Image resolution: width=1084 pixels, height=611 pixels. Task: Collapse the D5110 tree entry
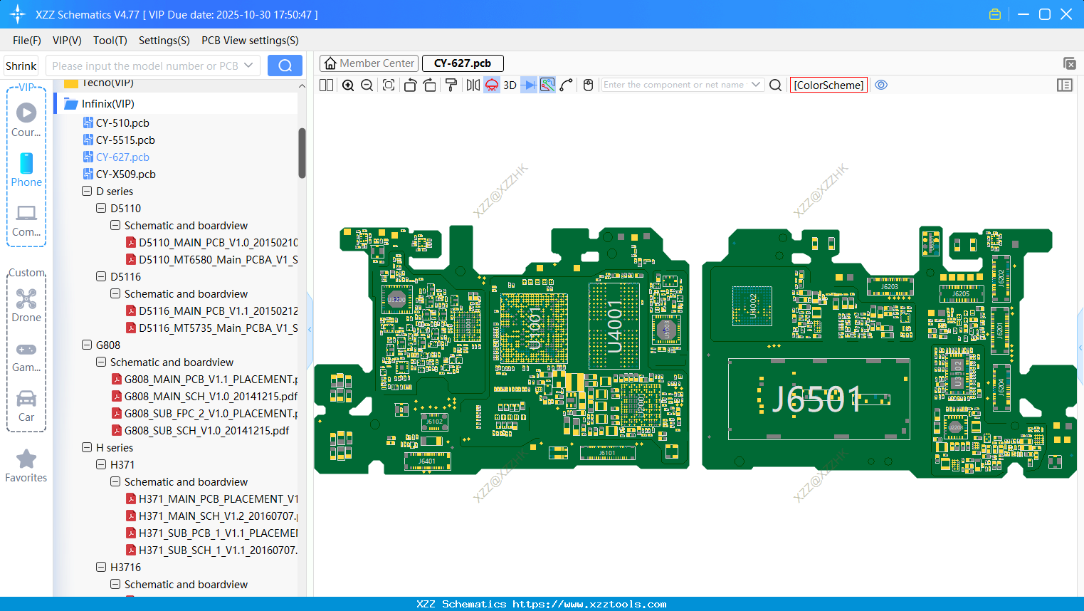point(100,208)
